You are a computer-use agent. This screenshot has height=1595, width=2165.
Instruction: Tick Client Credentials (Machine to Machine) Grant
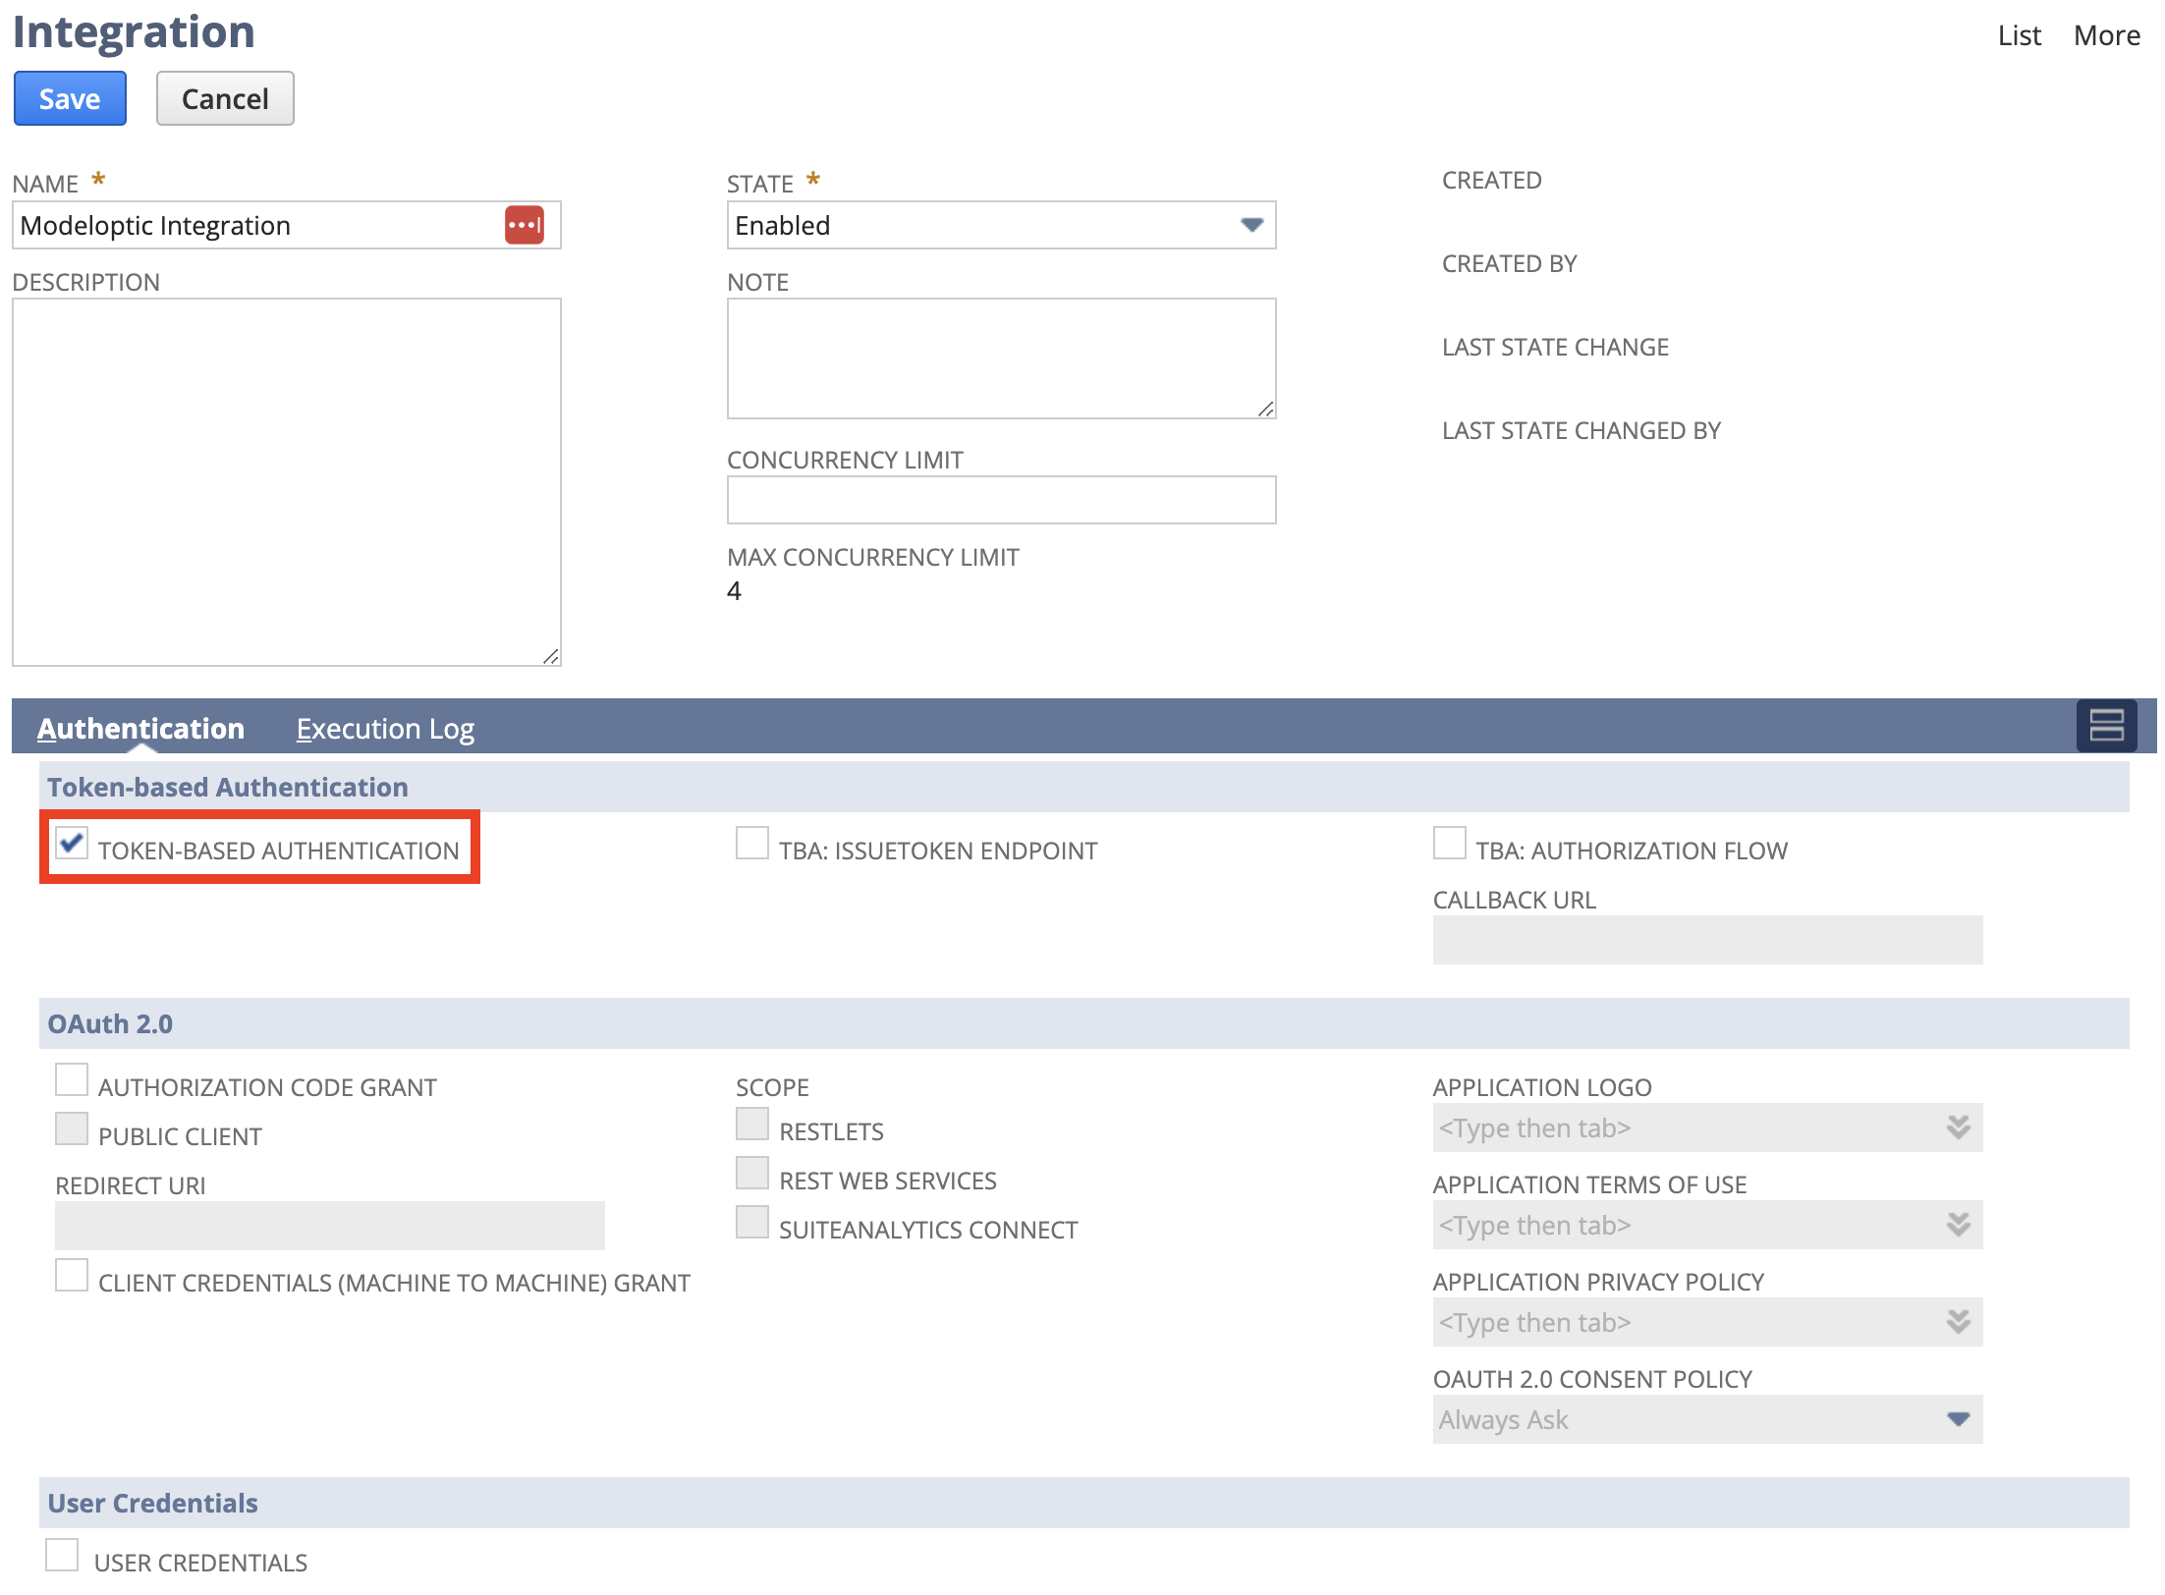[x=72, y=1275]
